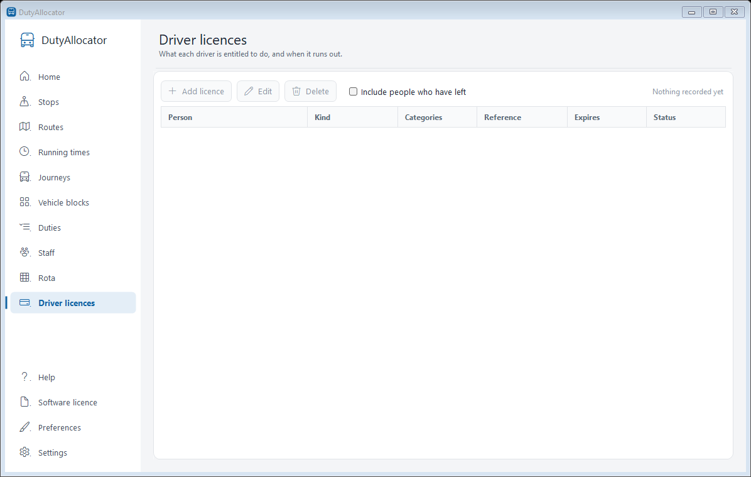Image resolution: width=751 pixels, height=477 pixels.
Task: Click the pencil icon on Edit
Action: 249,91
